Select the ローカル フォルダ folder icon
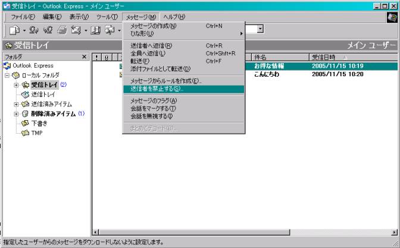This screenshot has width=400, height=248. [x=16, y=75]
